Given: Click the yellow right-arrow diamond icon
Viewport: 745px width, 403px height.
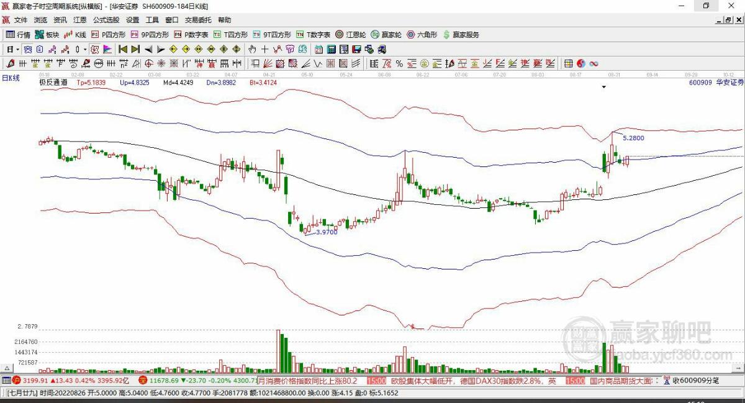Looking at the screenshot, I should [186, 49].
